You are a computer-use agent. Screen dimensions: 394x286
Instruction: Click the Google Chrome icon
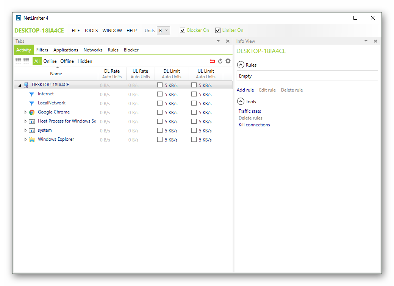click(x=32, y=112)
